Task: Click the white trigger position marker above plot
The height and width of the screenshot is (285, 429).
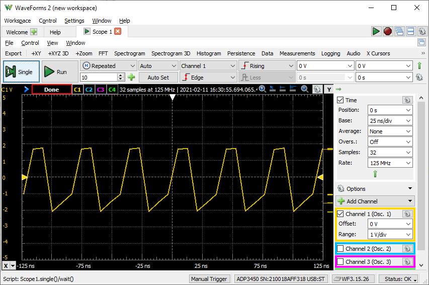Action: pos(173,97)
